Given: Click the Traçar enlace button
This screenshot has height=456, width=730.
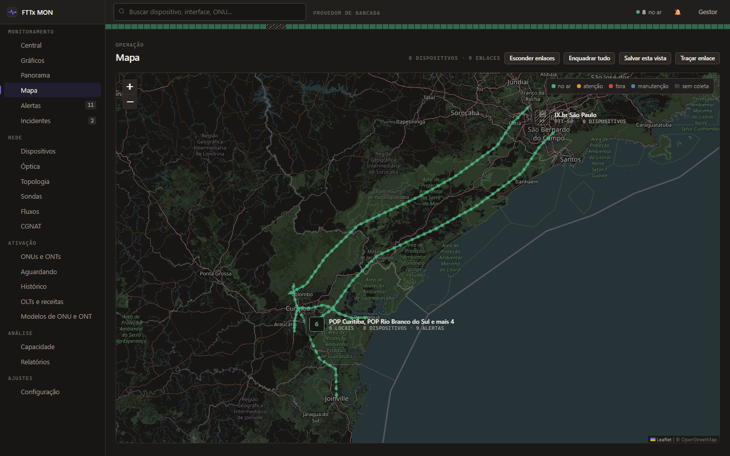Looking at the screenshot, I should (x=698, y=58).
